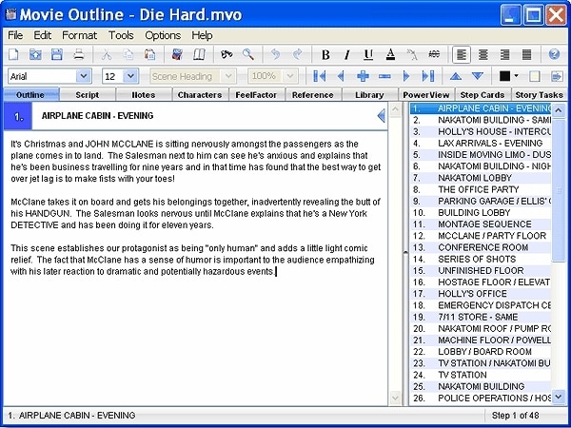Switch to the Script tab
Image resolution: width=571 pixels, height=428 pixels.
tap(87, 94)
